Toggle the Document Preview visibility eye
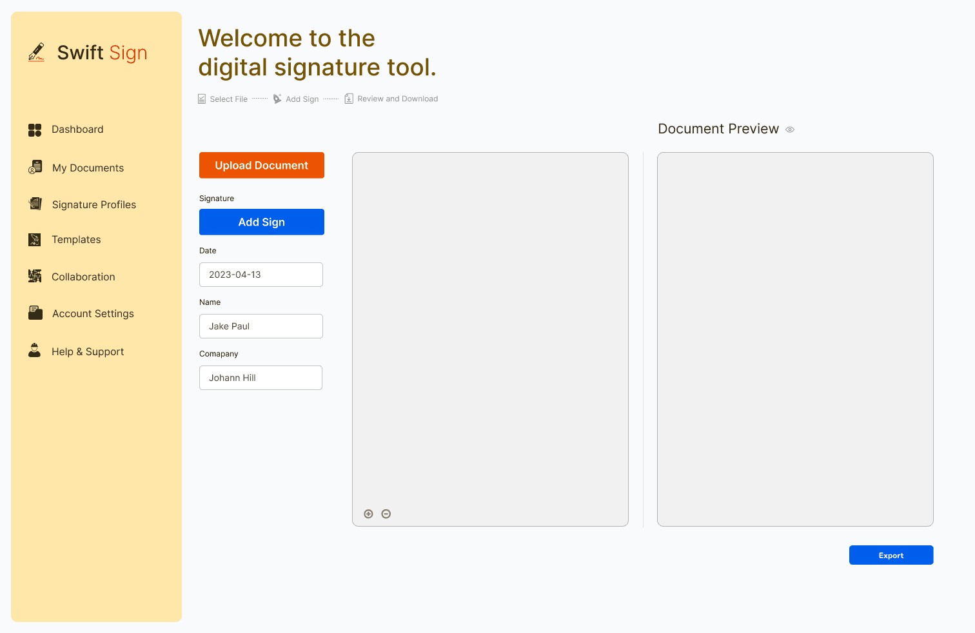Viewport: 975px width, 633px height. (790, 130)
